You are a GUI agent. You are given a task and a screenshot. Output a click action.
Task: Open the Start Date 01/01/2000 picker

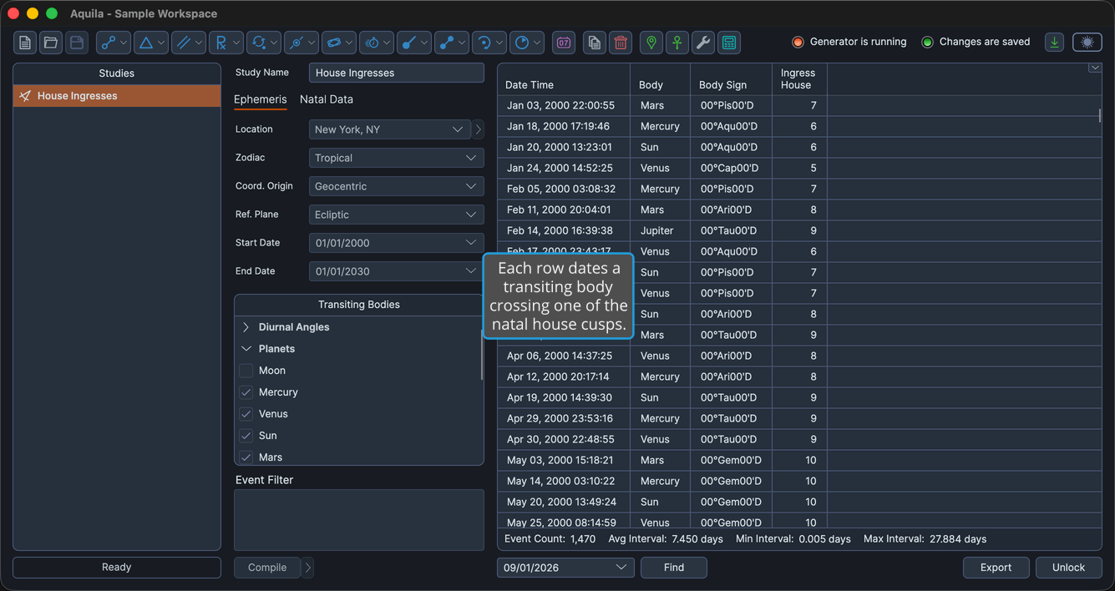(x=397, y=243)
